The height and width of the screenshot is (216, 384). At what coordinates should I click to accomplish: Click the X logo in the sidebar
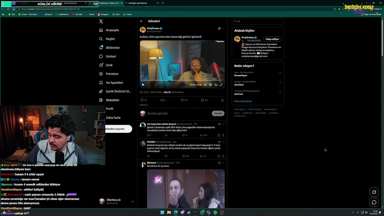[101, 21]
